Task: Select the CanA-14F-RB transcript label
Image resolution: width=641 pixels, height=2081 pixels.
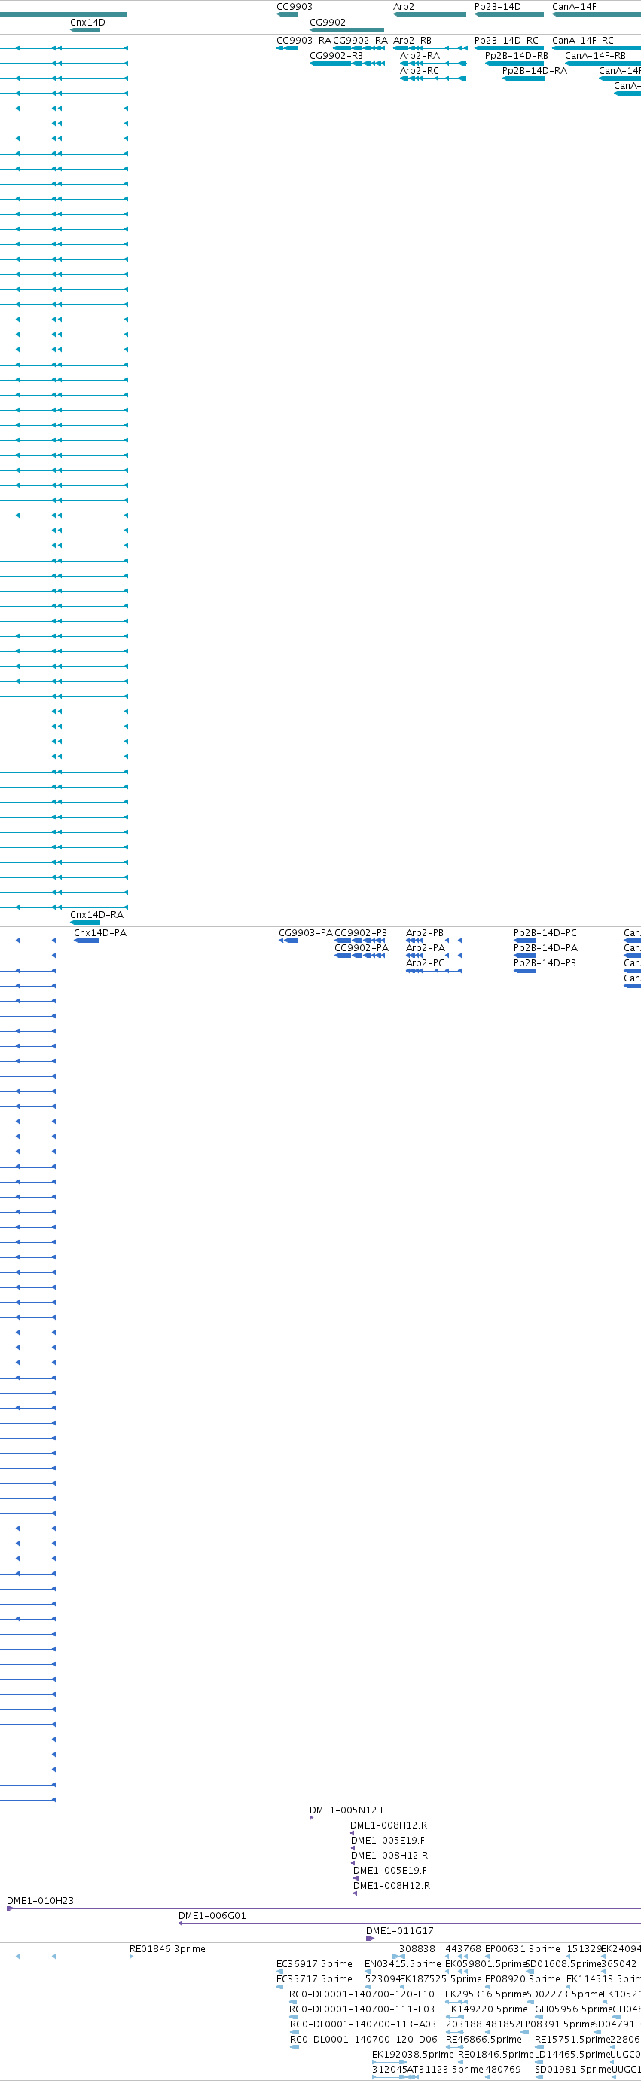Action: click(595, 56)
